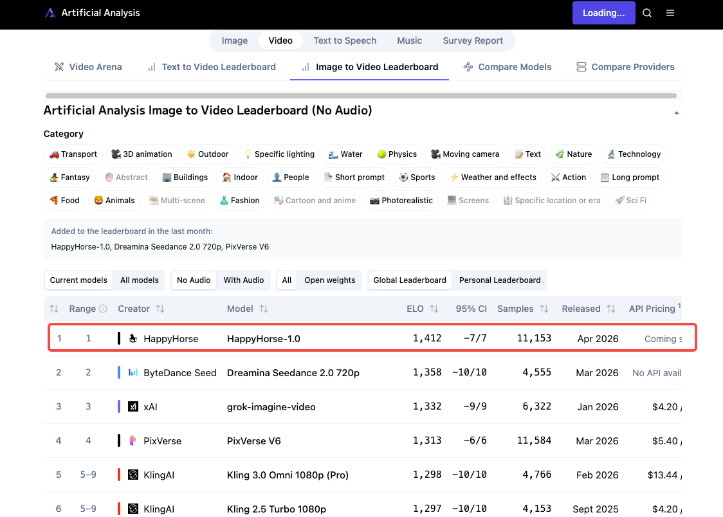Switch to the Music tab
The image size is (723, 517).
coord(410,41)
